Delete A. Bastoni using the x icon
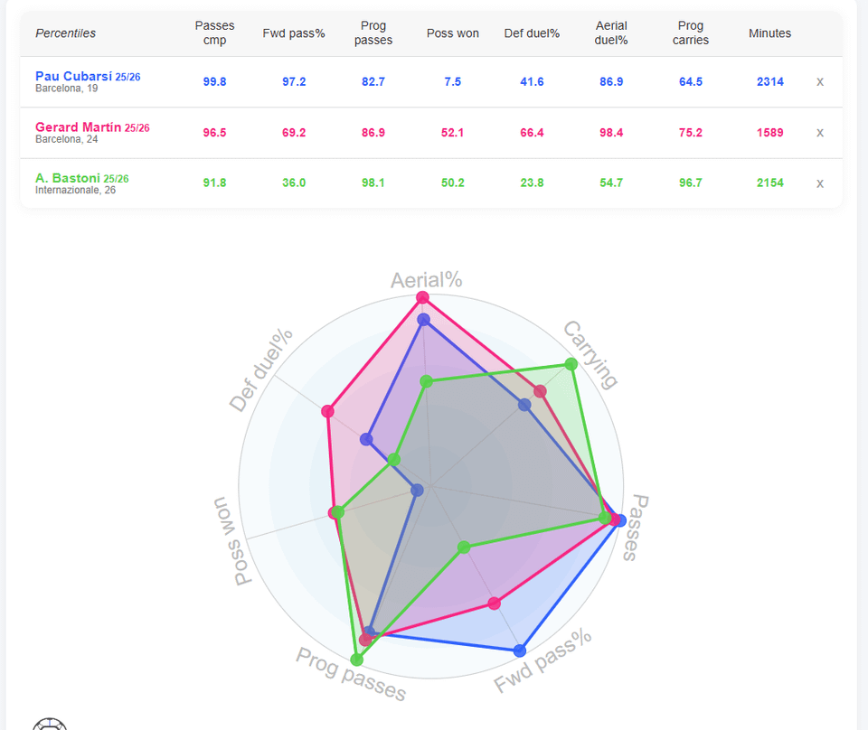The width and height of the screenshot is (868, 730). click(x=820, y=182)
